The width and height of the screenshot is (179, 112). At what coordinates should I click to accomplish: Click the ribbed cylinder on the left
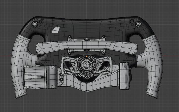coord(40,77)
